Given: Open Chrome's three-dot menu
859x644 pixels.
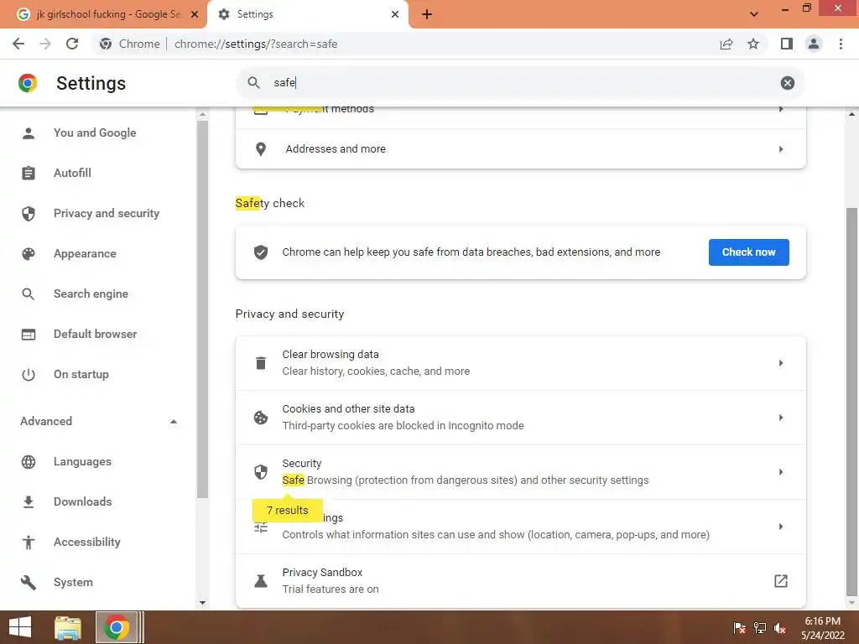Looking at the screenshot, I should 841,44.
